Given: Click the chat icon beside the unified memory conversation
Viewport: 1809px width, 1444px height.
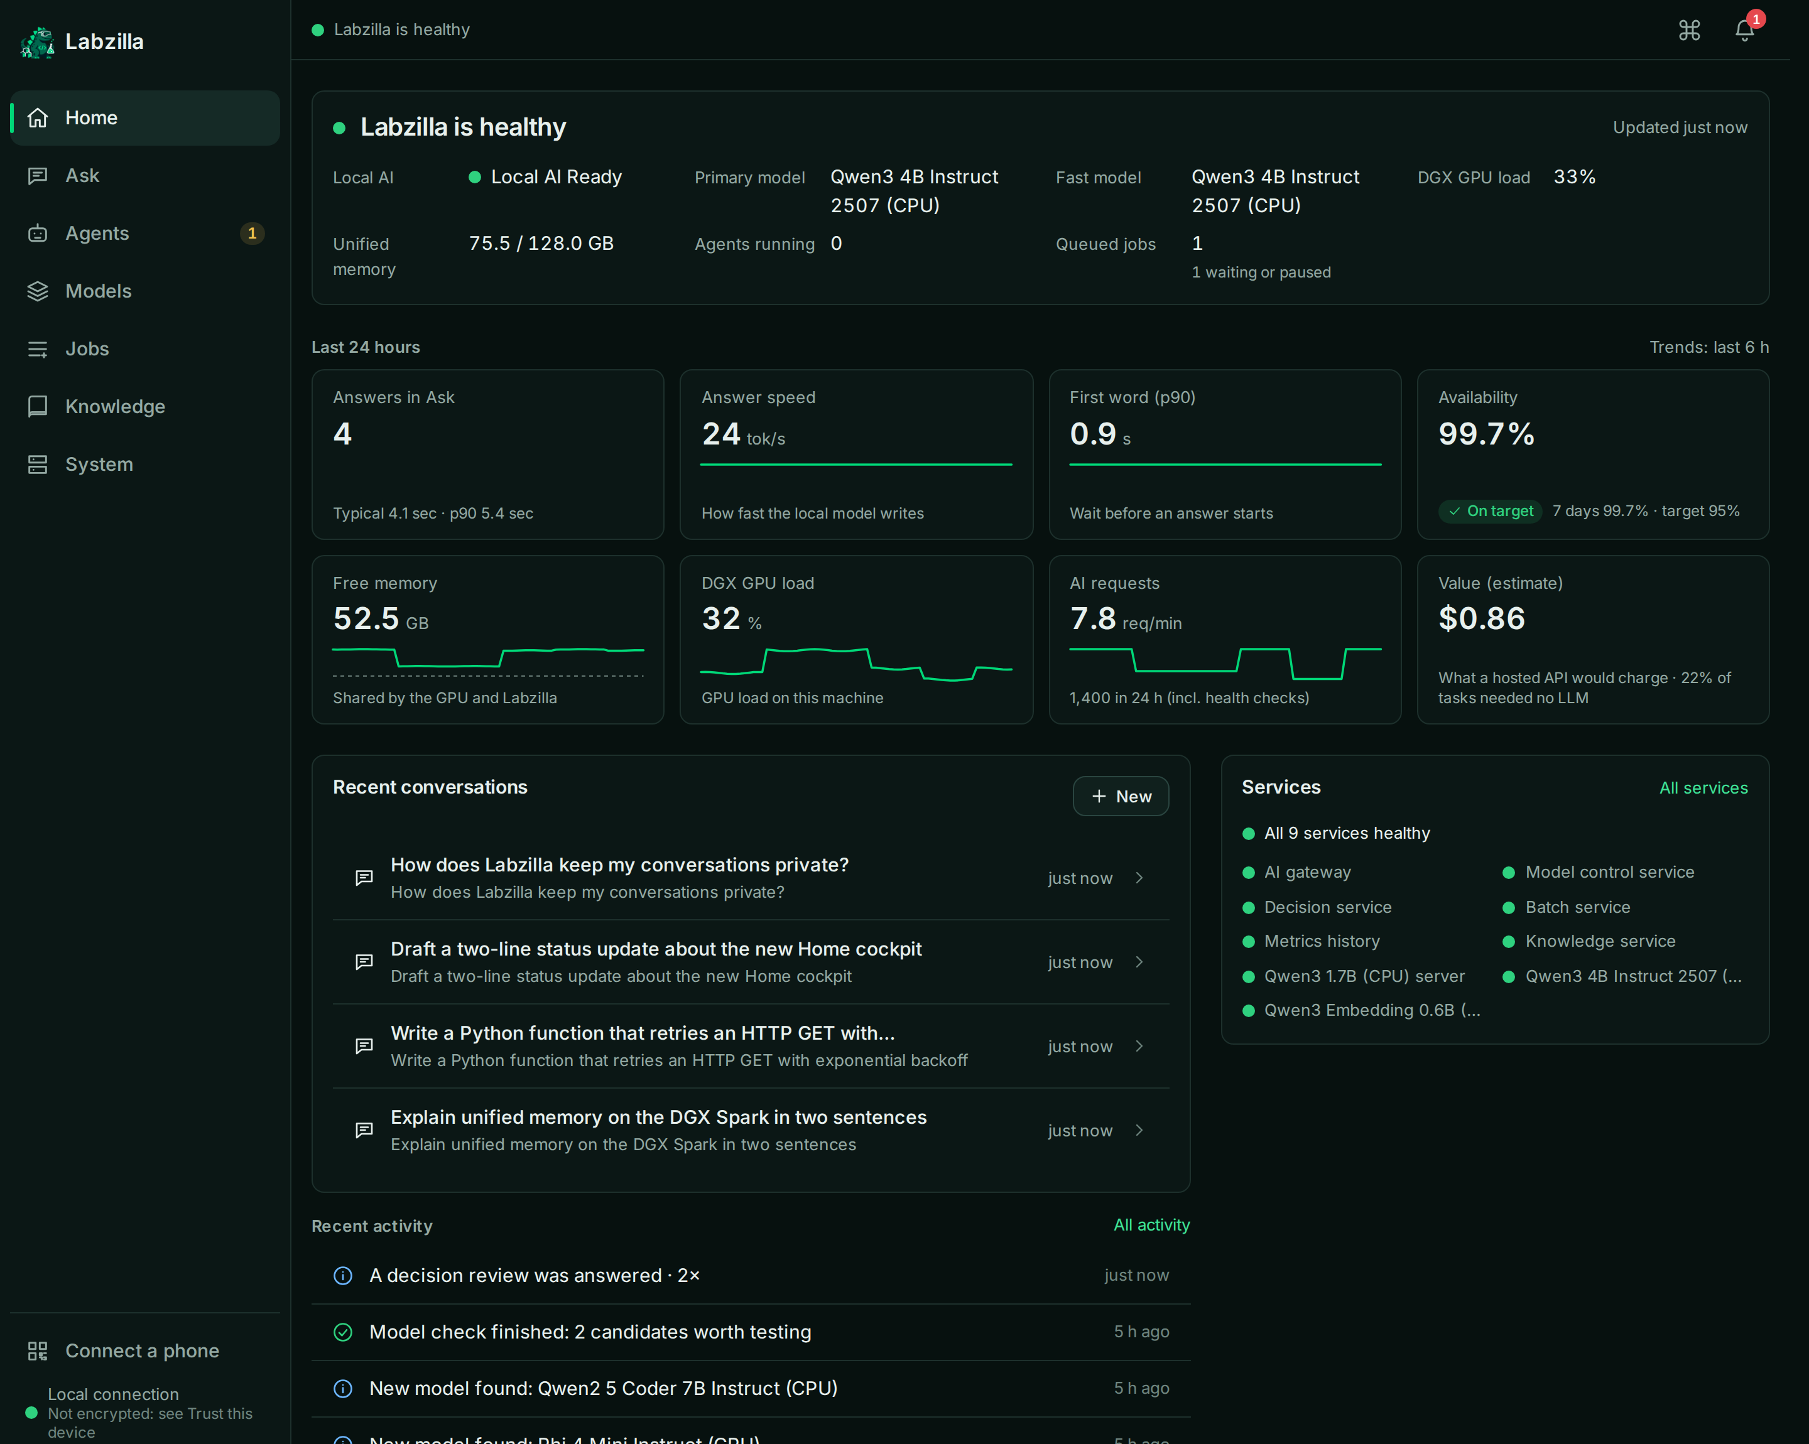Looking at the screenshot, I should coord(364,1129).
